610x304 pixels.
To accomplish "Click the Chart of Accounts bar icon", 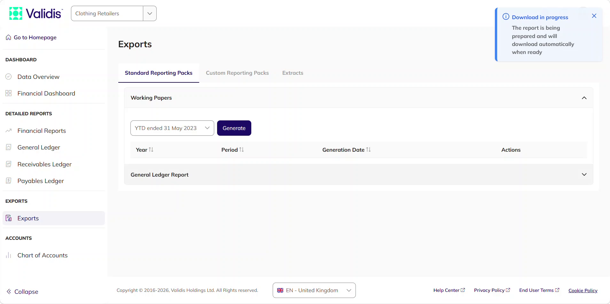I will tap(9, 255).
